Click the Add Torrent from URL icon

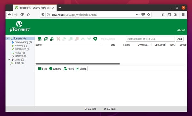pyautogui.click(x=46, y=39)
